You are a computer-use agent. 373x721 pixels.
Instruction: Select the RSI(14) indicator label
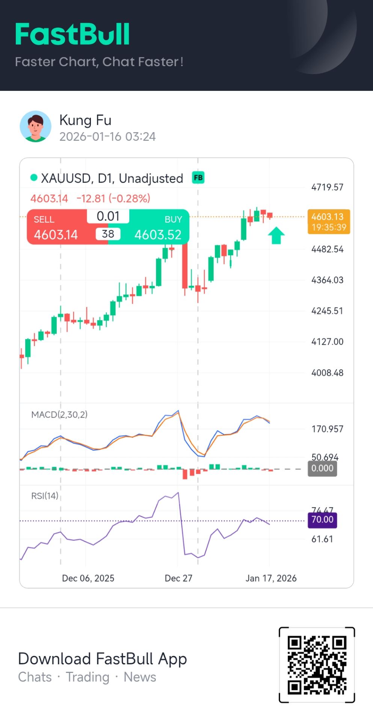pos(45,496)
